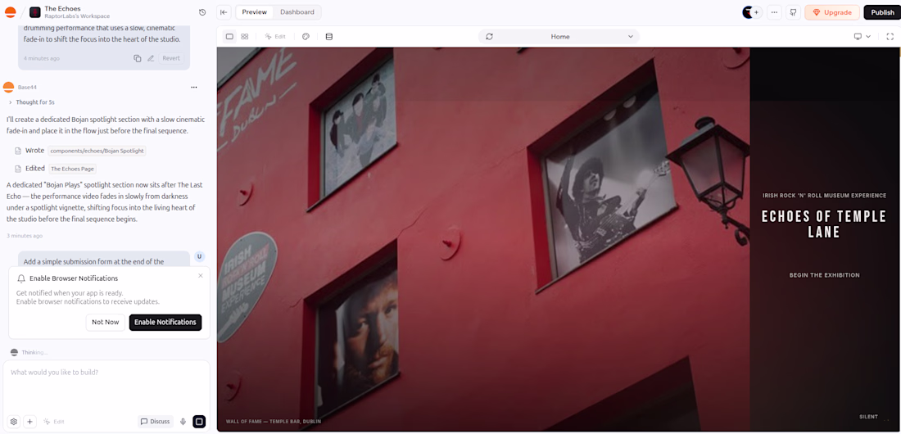The width and height of the screenshot is (901, 434).
Task: Toggle Discuss mode in chat input
Action: tap(155, 422)
